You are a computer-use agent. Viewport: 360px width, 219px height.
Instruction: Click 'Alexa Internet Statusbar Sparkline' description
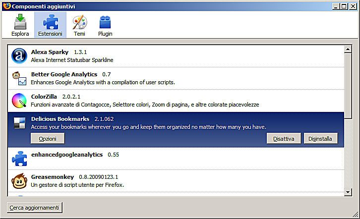click(72, 60)
